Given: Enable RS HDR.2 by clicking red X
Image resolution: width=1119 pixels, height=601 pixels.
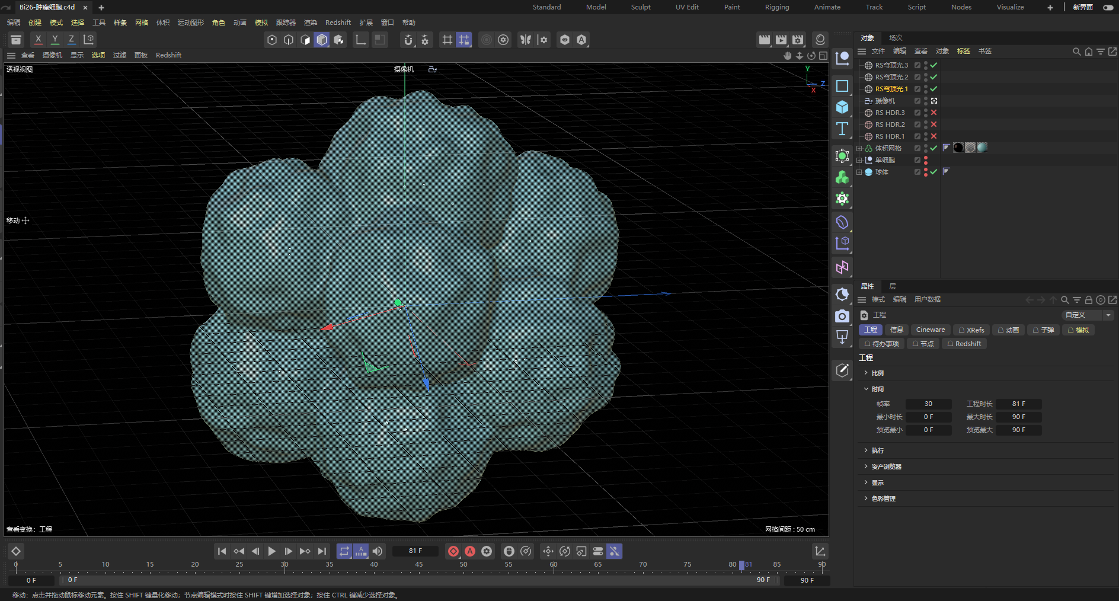Looking at the screenshot, I should pos(933,124).
